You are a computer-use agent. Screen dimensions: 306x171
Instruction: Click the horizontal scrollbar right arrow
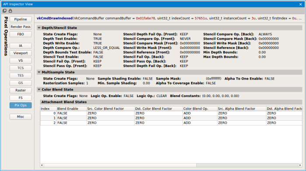tap(300, 165)
